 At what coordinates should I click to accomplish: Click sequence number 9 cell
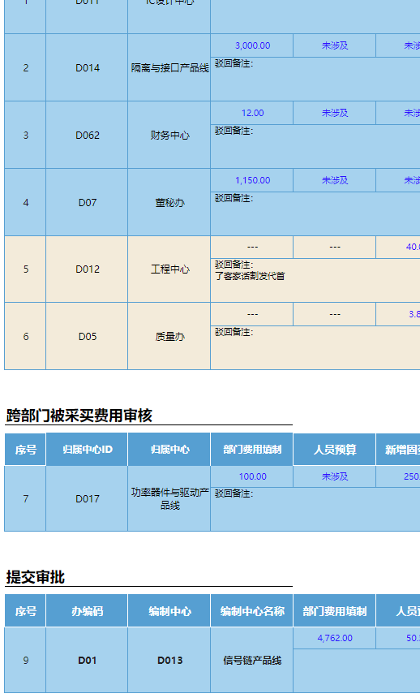(25, 660)
